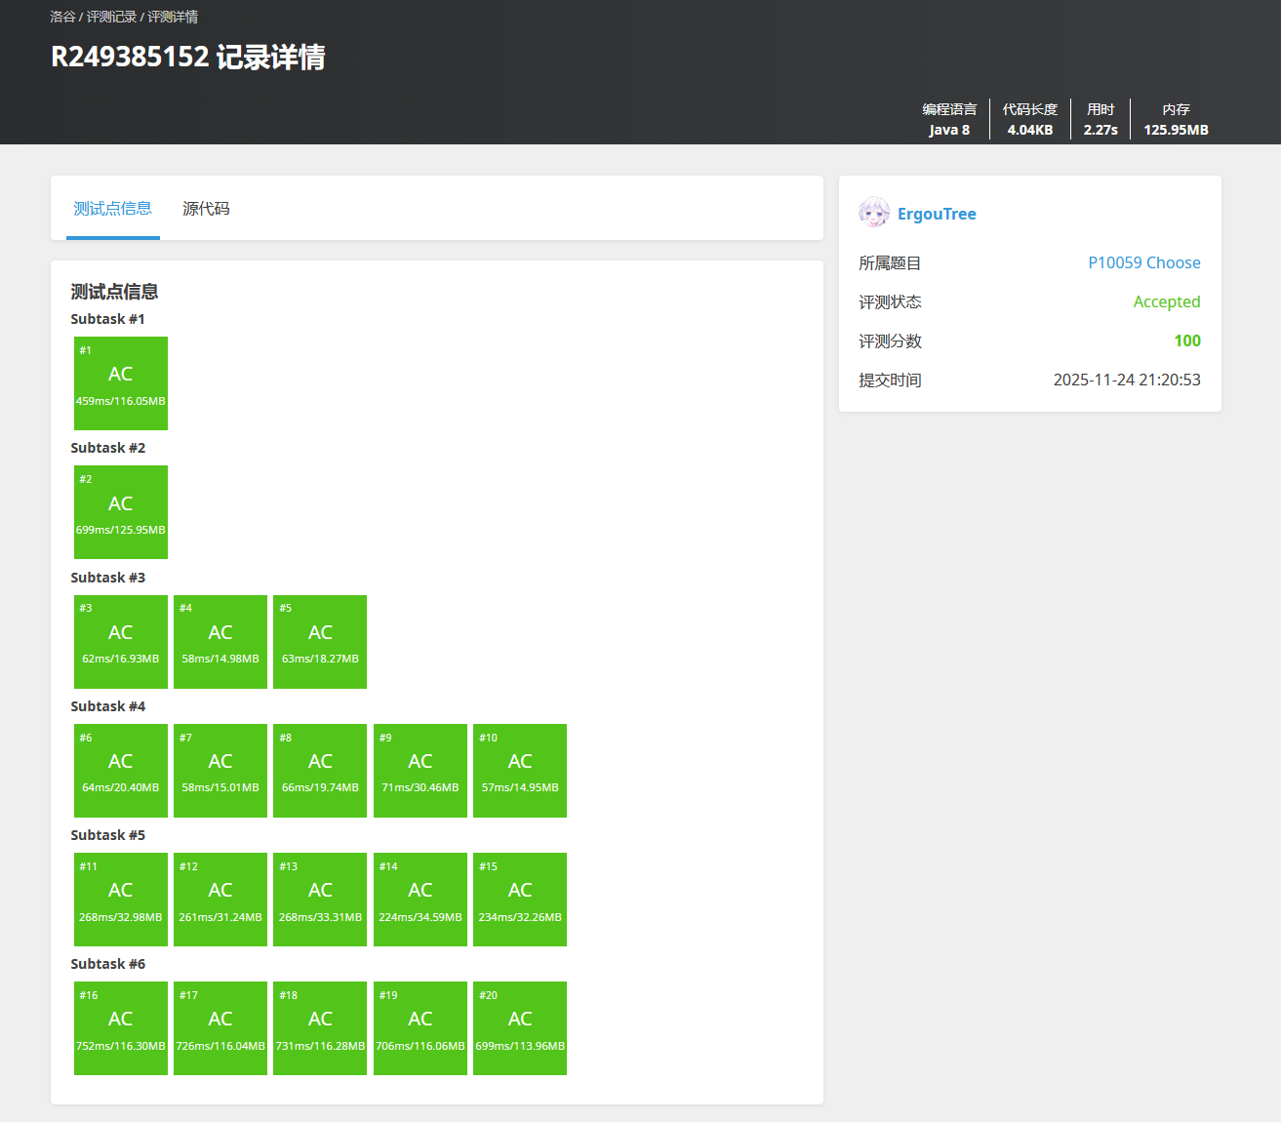Screen dimensions: 1281x1122
Task: Toggle Subtask #4 header
Action: [108, 706]
